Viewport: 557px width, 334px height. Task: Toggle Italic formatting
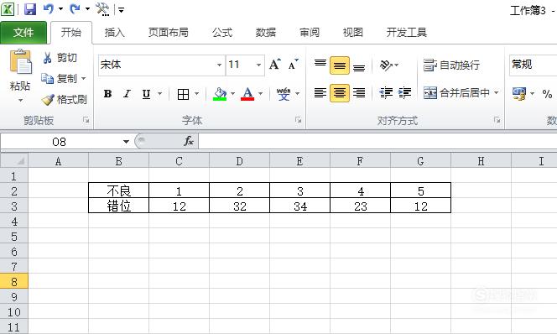click(x=127, y=94)
